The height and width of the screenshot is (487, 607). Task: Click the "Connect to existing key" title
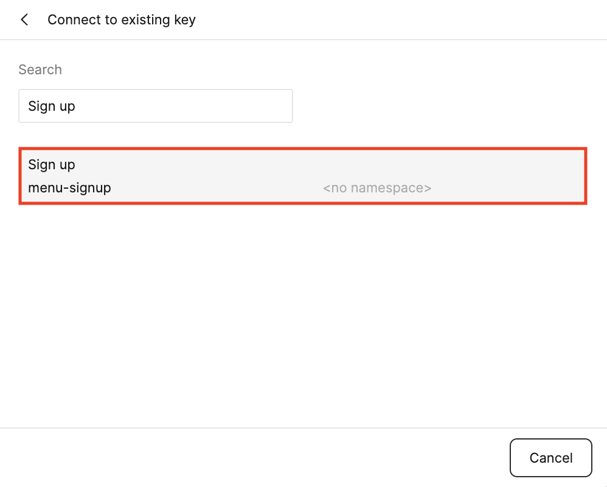click(122, 19)
